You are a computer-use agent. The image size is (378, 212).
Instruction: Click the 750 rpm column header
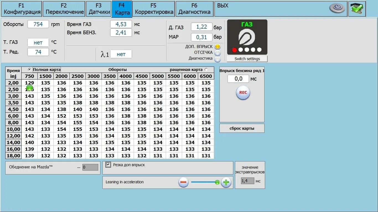point(30,76)
